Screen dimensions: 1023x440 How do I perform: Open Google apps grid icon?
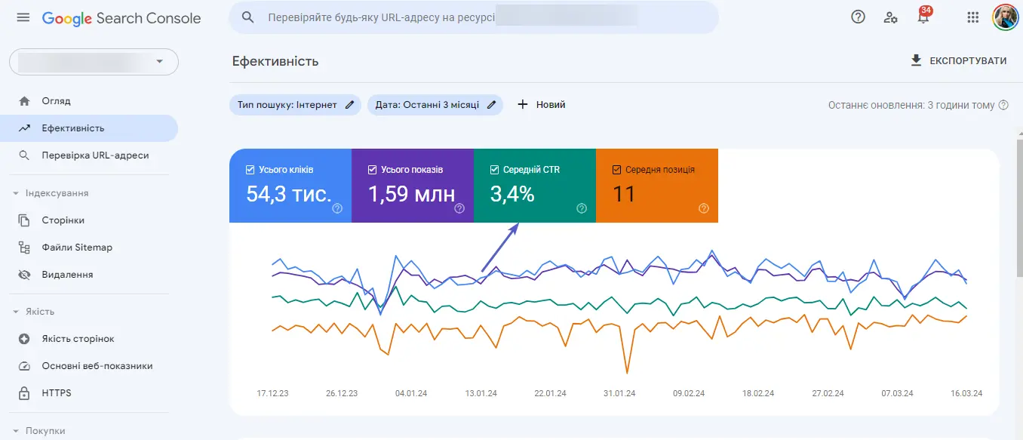point(972,17)
